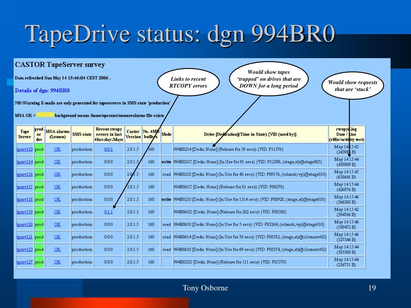Click the production state cell for tpsrv119
The image size is (411, 308).
(x=82, y=212)
